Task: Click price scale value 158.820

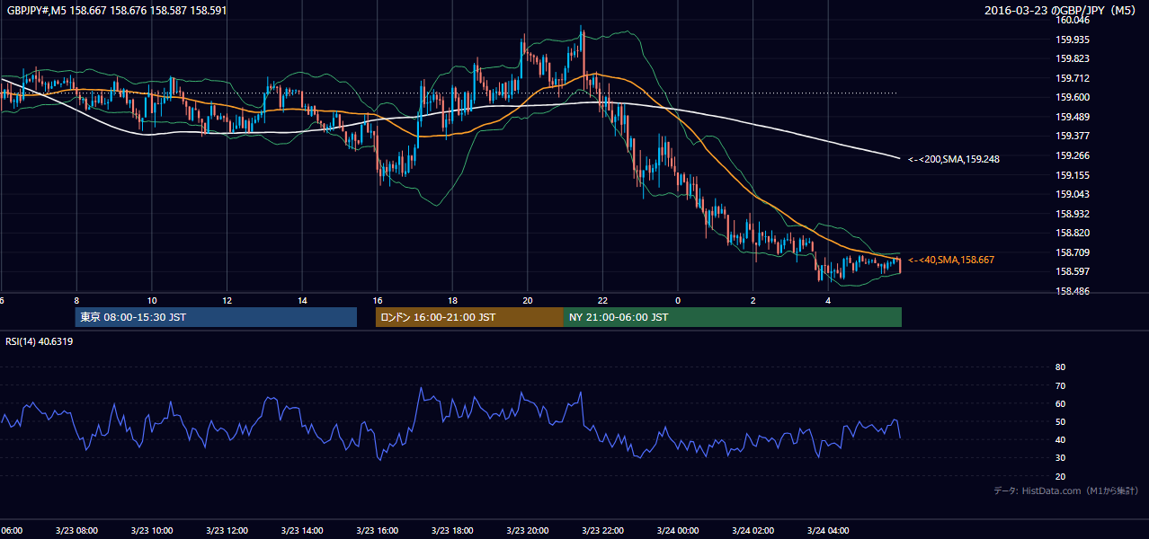Action: coord(1072,234)
